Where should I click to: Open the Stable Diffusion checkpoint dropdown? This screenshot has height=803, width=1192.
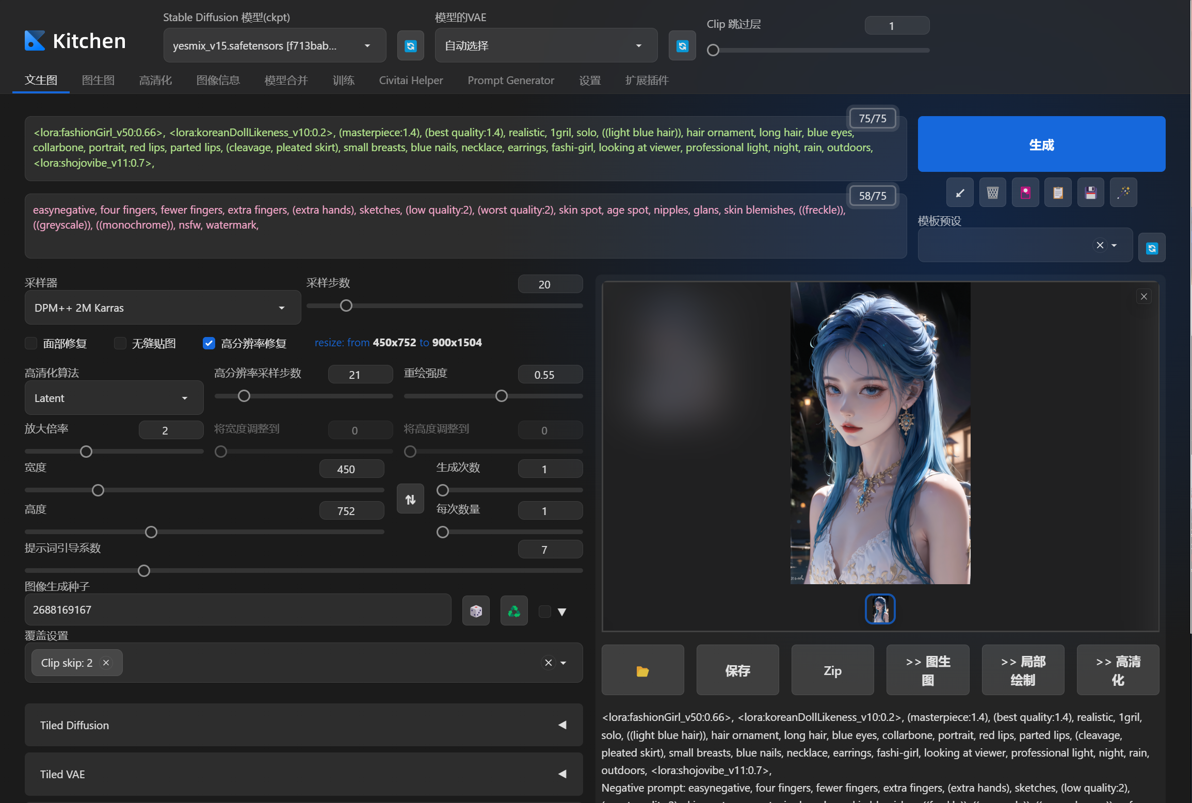(275, 45)
